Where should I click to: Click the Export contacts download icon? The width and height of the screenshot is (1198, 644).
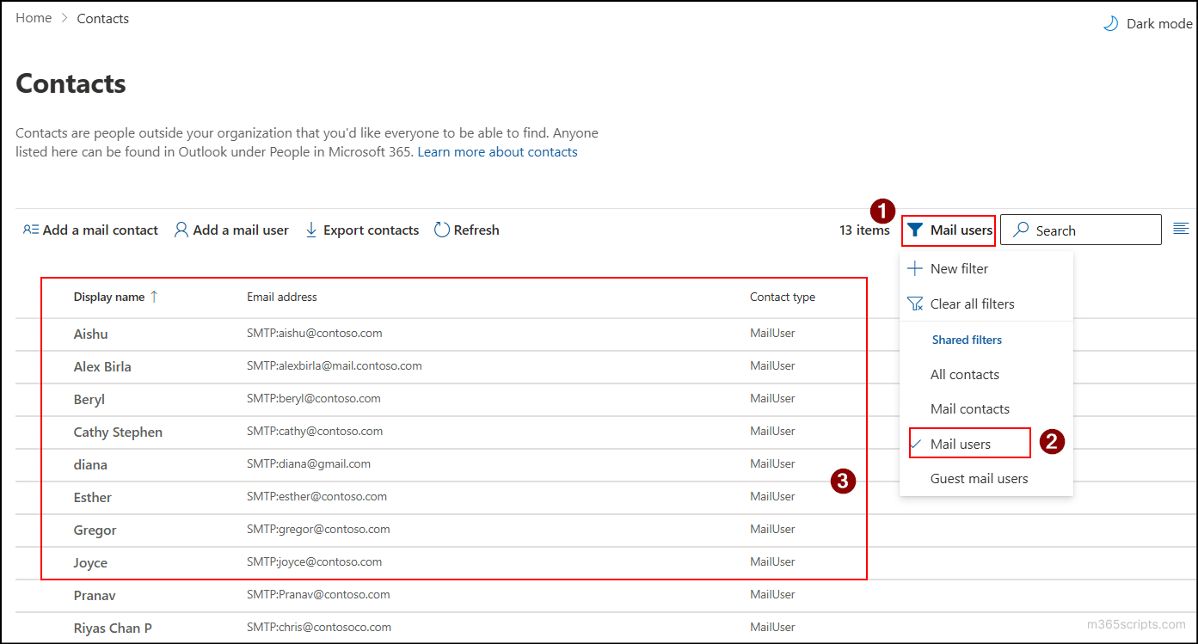tap(311, 230)
